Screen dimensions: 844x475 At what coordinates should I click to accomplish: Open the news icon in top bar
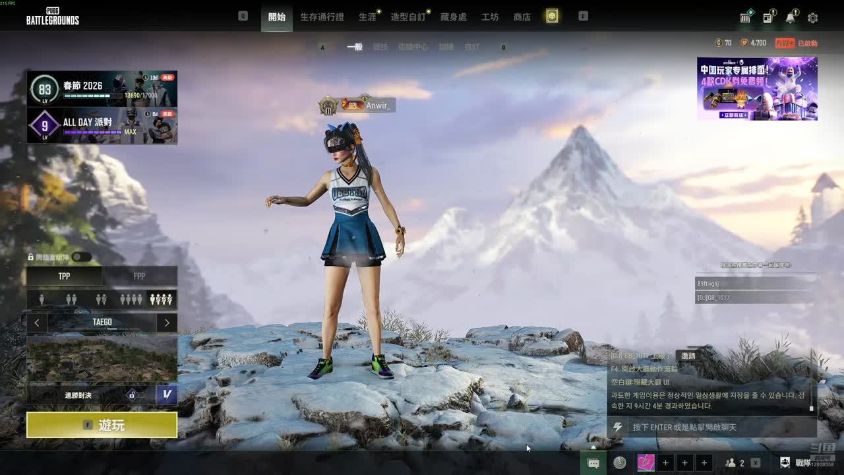pos(768,18)
